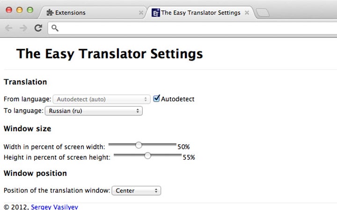Open the From language dropdown
This screenshot has height=210, width=337.
click(101, 99)
